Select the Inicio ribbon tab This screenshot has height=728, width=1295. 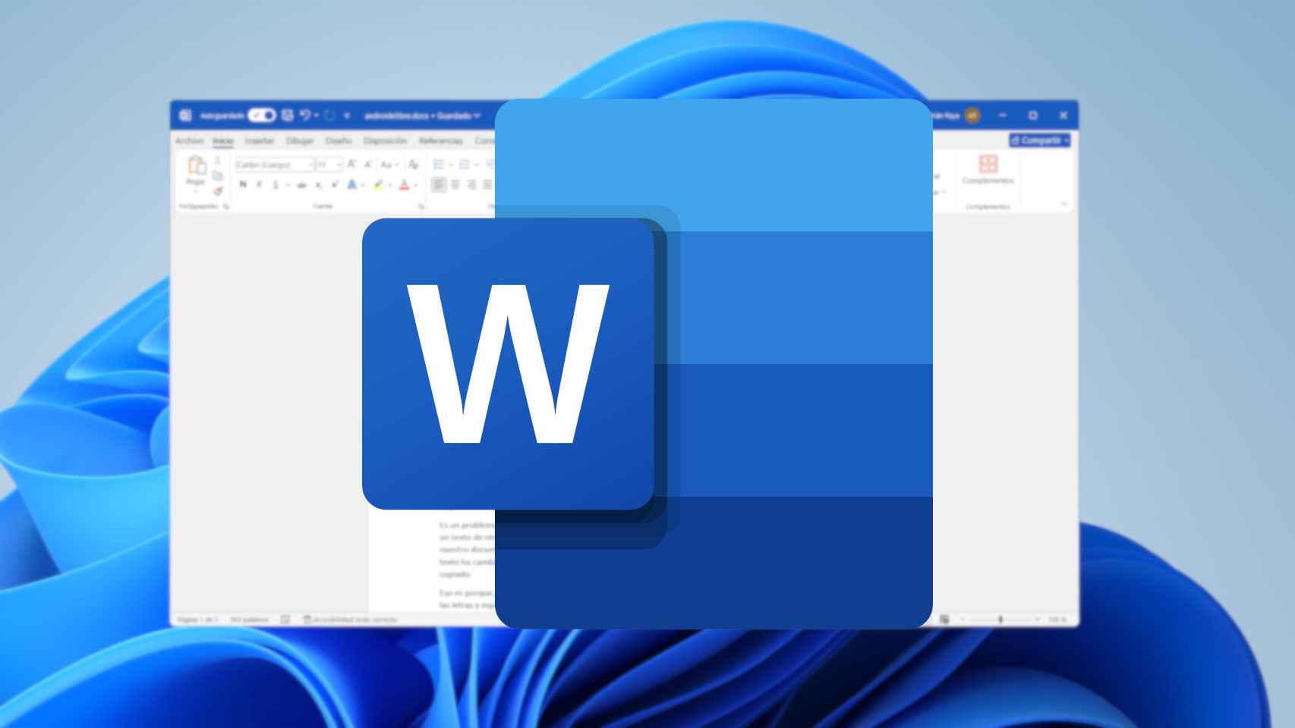point(223,141)
